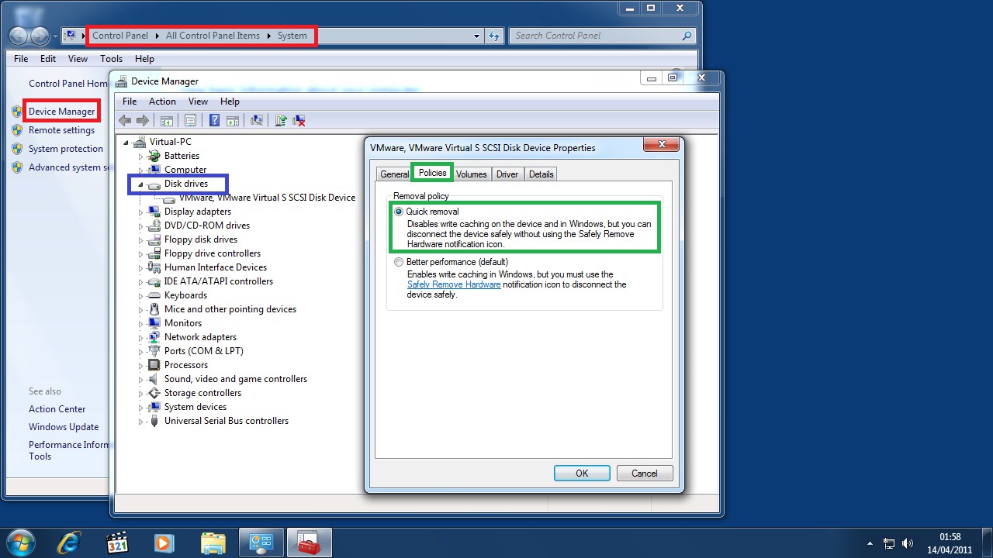This screenshot has width=993, height=558.
Task: Click the Sound, video and game controllers icon
Action: (x=154, y=379)
